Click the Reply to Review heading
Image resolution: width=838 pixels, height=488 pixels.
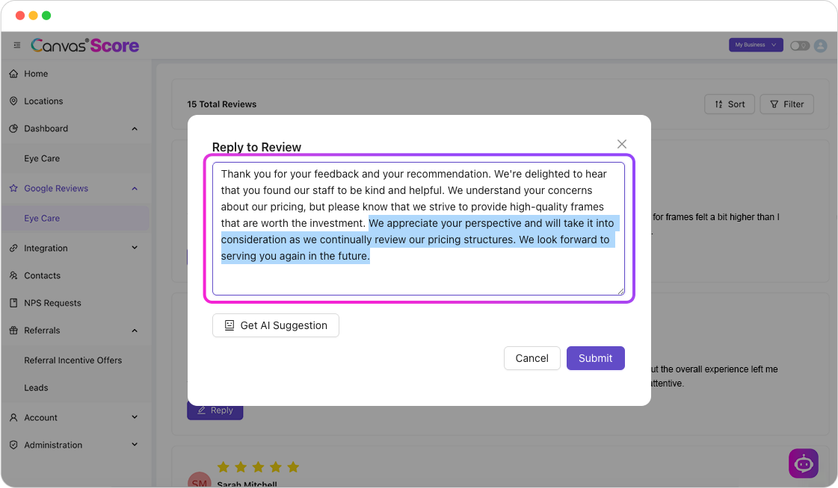[x=256, y=147]
